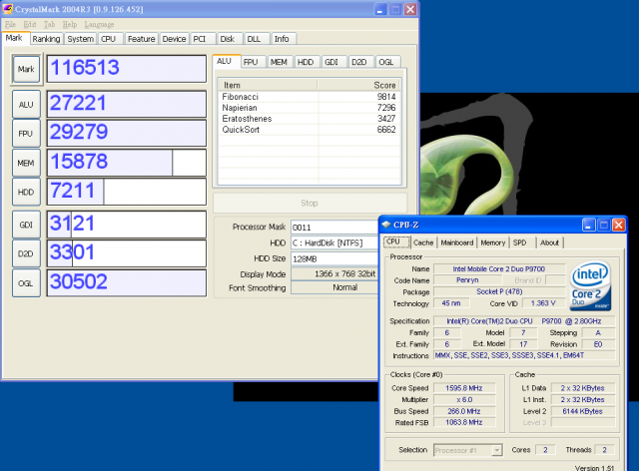The image size is (639, 471).
Task: Click the Intel Core 2 Duo logo
Action: pyautogui.click(x=590, y=286)
